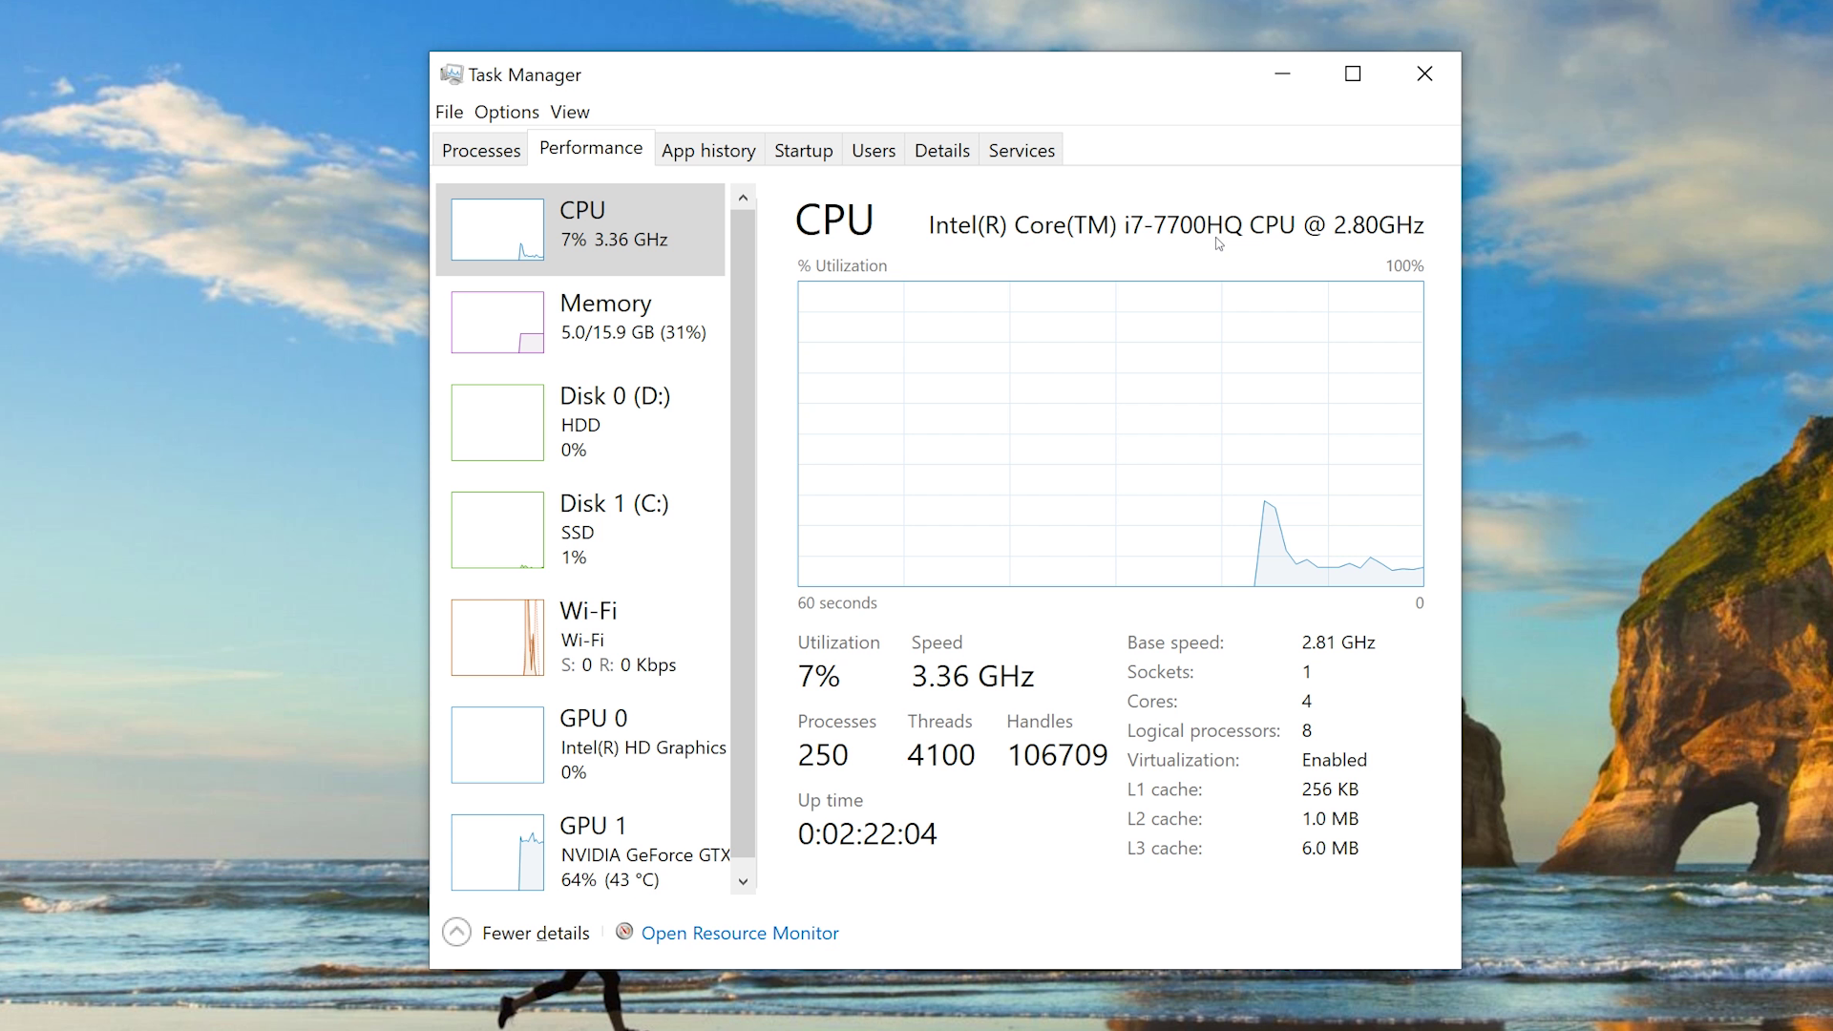Click the Processes count 250
1833x1031 pixels.
pyautogui.click(x=823, y=755)
